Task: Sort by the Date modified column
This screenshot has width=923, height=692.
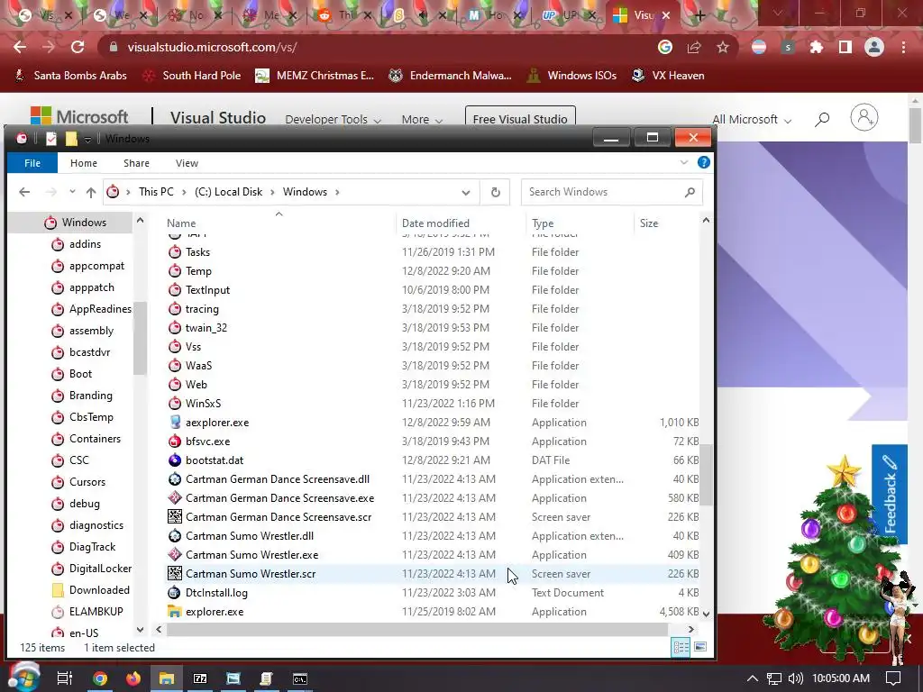Action: click(x=435, y=223)
